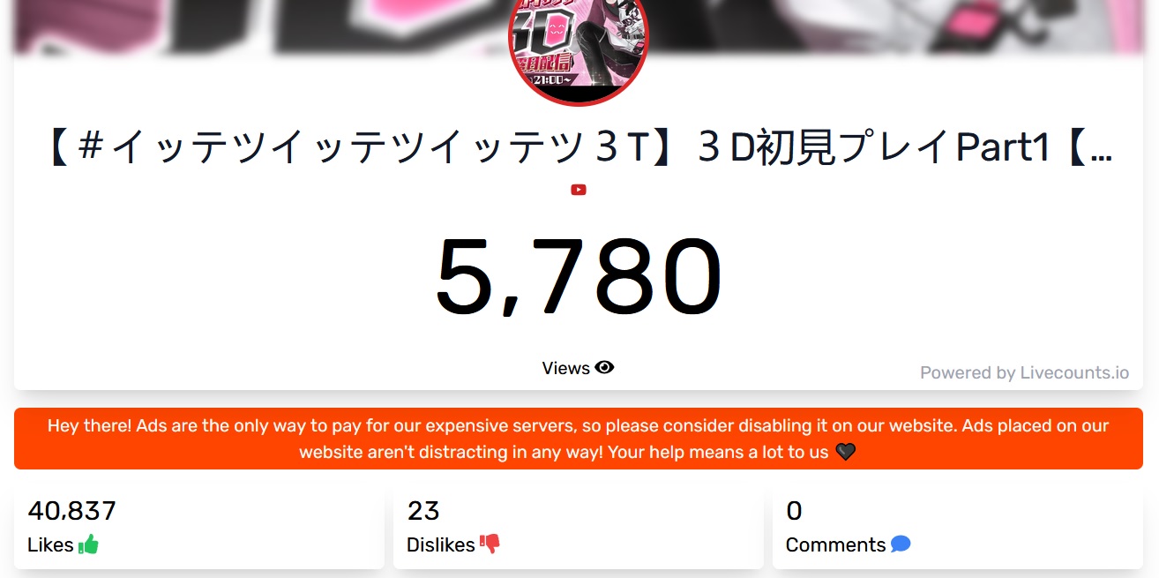Click the green thumbs-up Likes icon
This screenshot has height=578, width=1159.
pos(88,544)
